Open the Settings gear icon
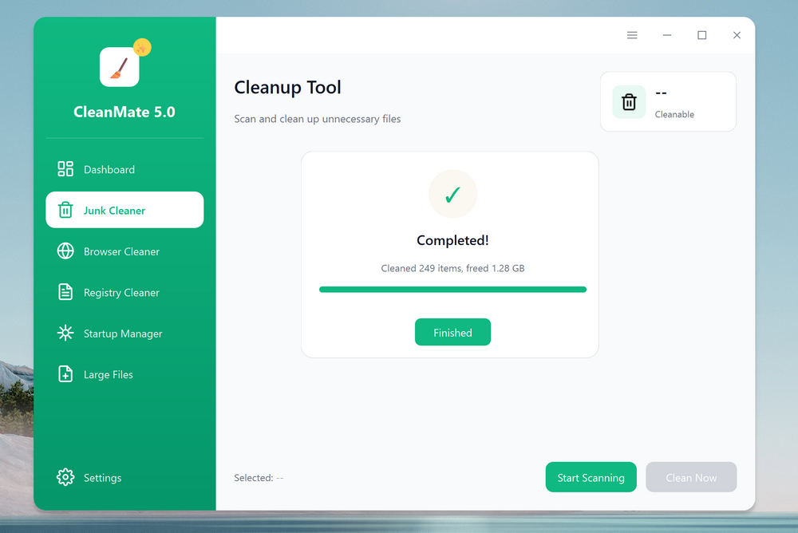Viewport: 798px width, 533px height. [65, 477]
